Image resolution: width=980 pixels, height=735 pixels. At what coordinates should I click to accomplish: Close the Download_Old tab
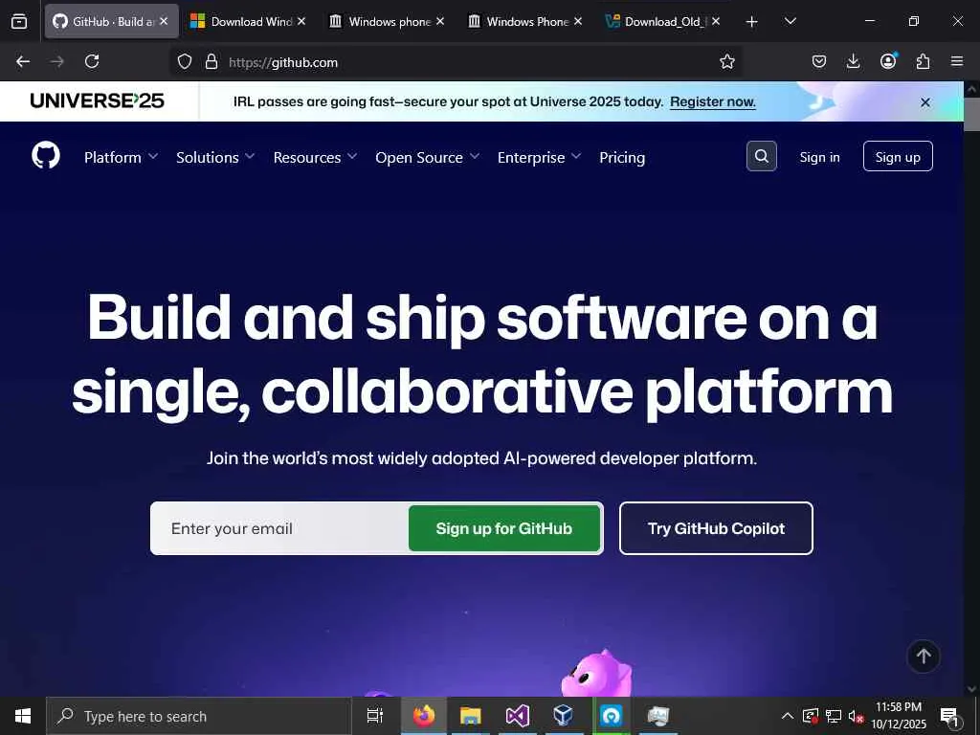(x=716, y=21)
